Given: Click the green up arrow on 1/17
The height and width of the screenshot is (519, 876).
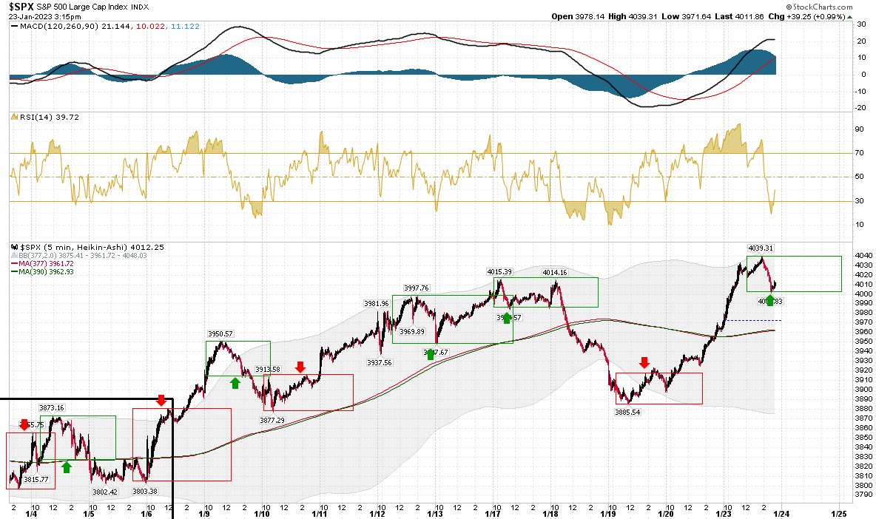Looking at the screenshot, I should tap(507, 318).
